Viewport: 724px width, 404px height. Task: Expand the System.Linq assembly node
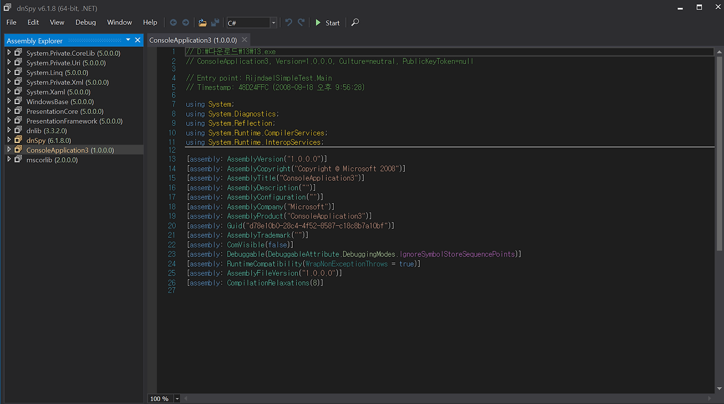pyautogui.click(x=8, y=72)
